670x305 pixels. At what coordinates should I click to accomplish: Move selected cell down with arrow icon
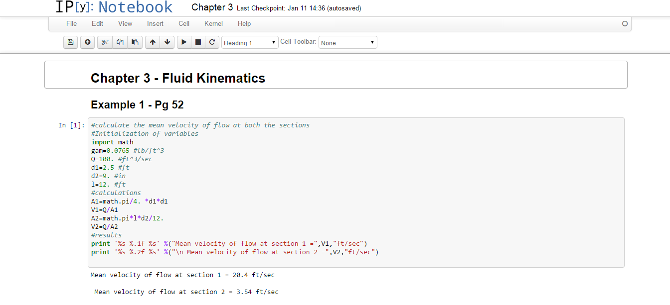pos(167,42)
